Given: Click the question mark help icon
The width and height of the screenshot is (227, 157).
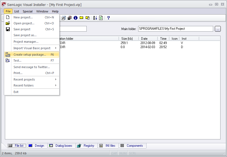Looking at the screenshot, I should (x=108, y=18).
